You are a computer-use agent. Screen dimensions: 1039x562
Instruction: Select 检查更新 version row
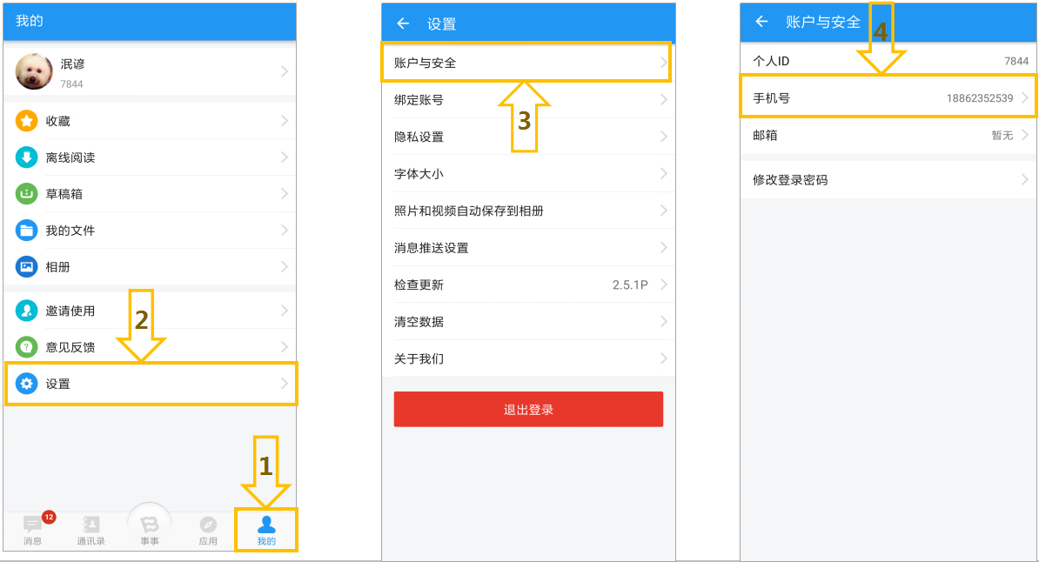coord(528,284)
